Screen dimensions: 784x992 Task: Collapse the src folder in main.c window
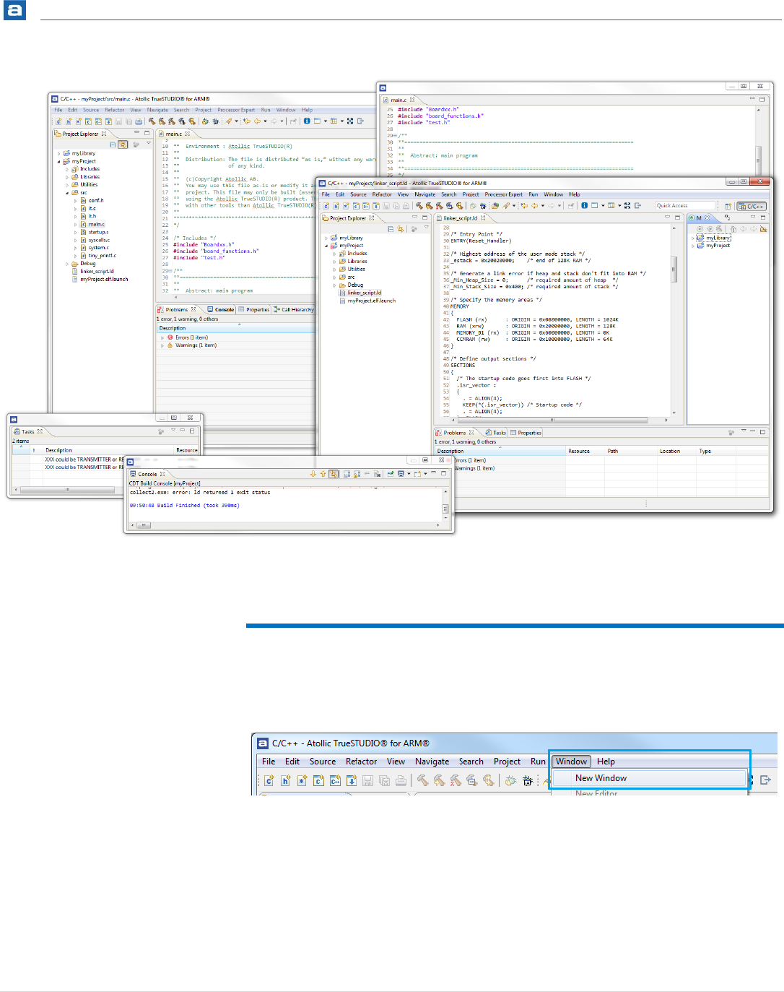click(x=67, y=193)
